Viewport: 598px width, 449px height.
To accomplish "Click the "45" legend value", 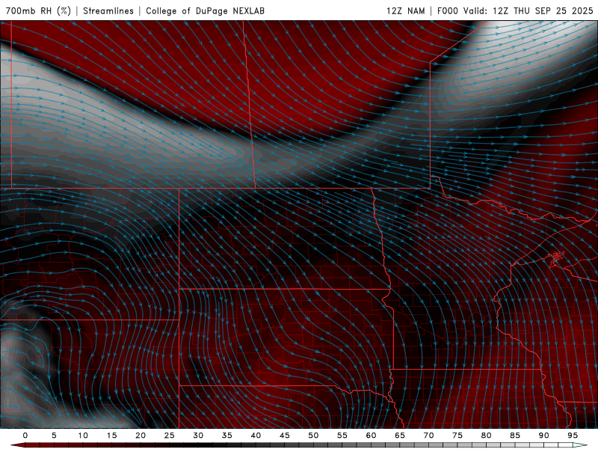I will pyautogui.click(x=284, y=436).
